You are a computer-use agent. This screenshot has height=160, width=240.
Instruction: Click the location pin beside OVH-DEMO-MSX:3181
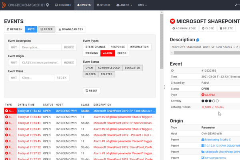[48, 5]
